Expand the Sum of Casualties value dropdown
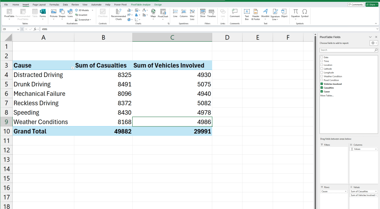Image resolution: width=380 pixels, height=209 pixels. coord(376,192)
